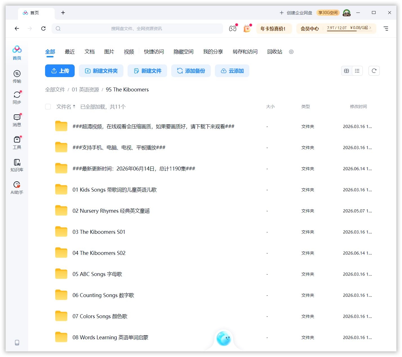Open 会员中心 member center
The width and height of the screenshot is (402, 357).
pyautogui.click(x=310, y=29)
